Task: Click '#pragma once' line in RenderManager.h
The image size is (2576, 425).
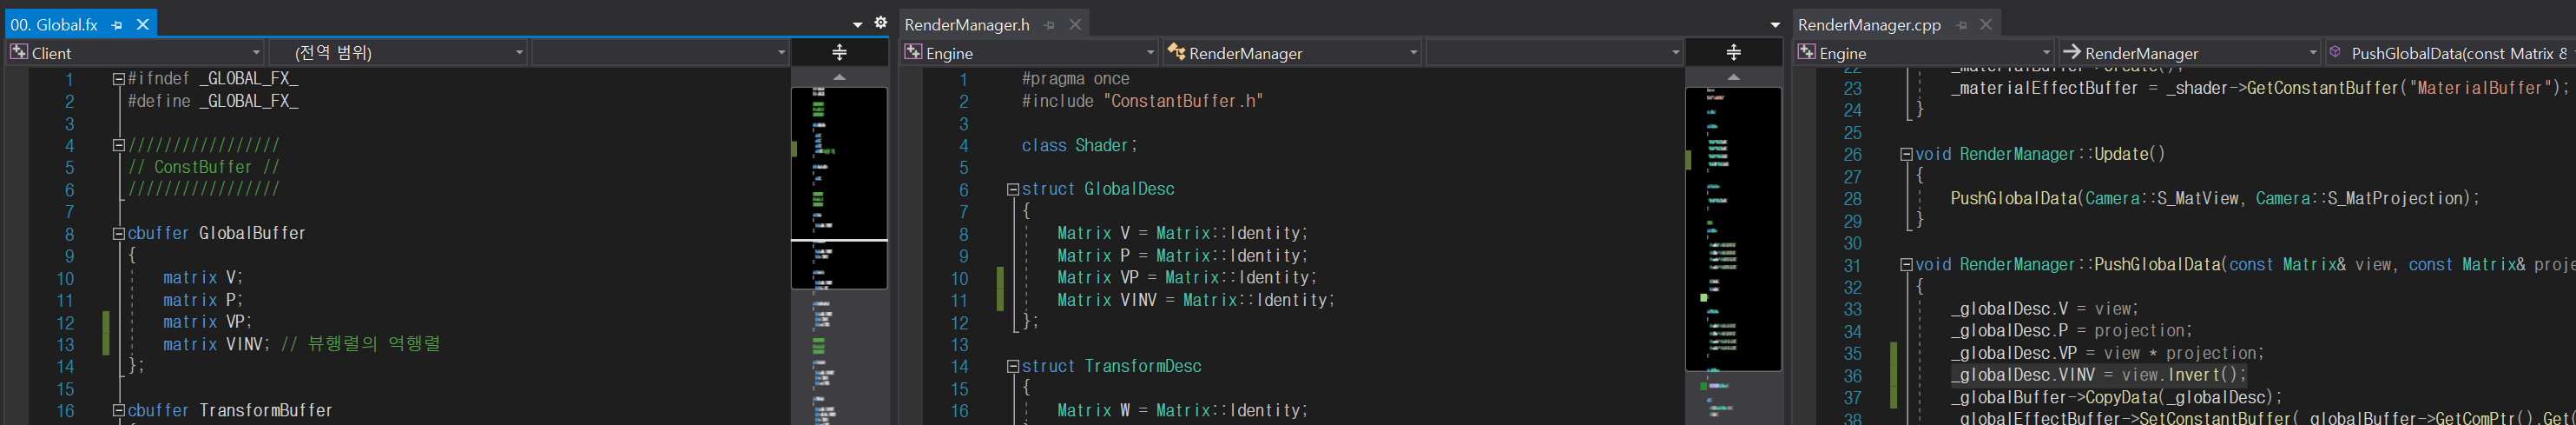Action: [x=1076, y=79]
